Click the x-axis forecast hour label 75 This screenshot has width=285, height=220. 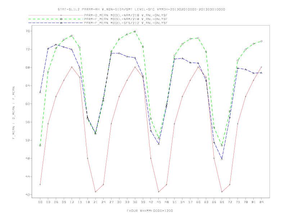click(x=238, y=202)
